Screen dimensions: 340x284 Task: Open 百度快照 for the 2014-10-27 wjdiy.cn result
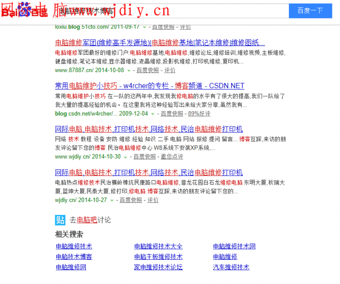tap(131, 200)
